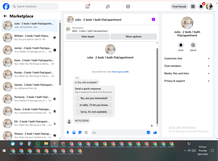Search in conversation with the magnifier icon
This screenshot has height=161, width=218.
click(x=193, y=45)
